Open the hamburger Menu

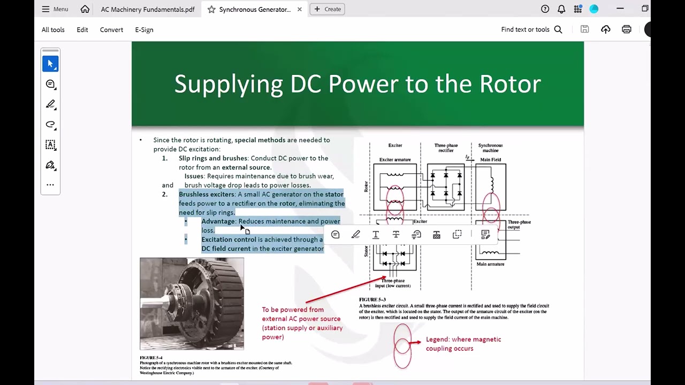[x=55, y=9]
